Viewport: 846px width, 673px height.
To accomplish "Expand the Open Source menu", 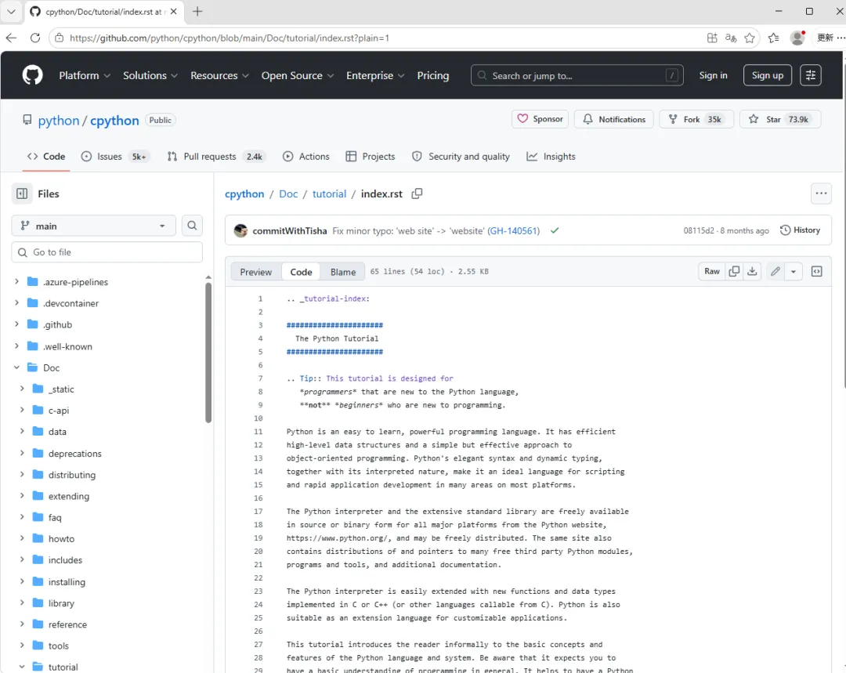I will [x=298, y=75].
